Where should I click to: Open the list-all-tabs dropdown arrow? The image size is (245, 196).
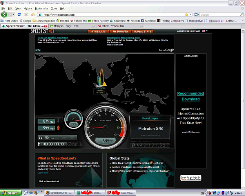point(243,26)
